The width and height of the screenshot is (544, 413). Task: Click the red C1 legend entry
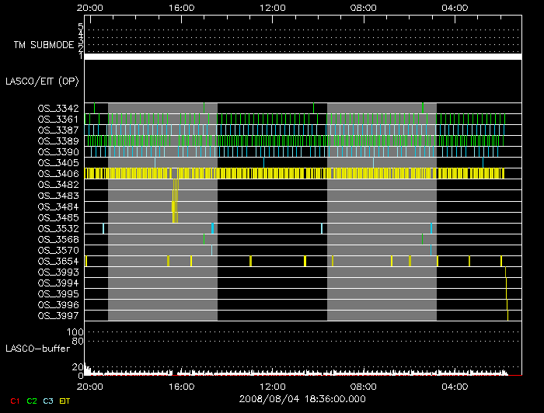pos(14,400)
